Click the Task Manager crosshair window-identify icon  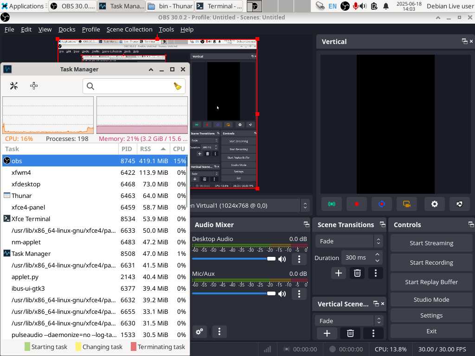34,86
